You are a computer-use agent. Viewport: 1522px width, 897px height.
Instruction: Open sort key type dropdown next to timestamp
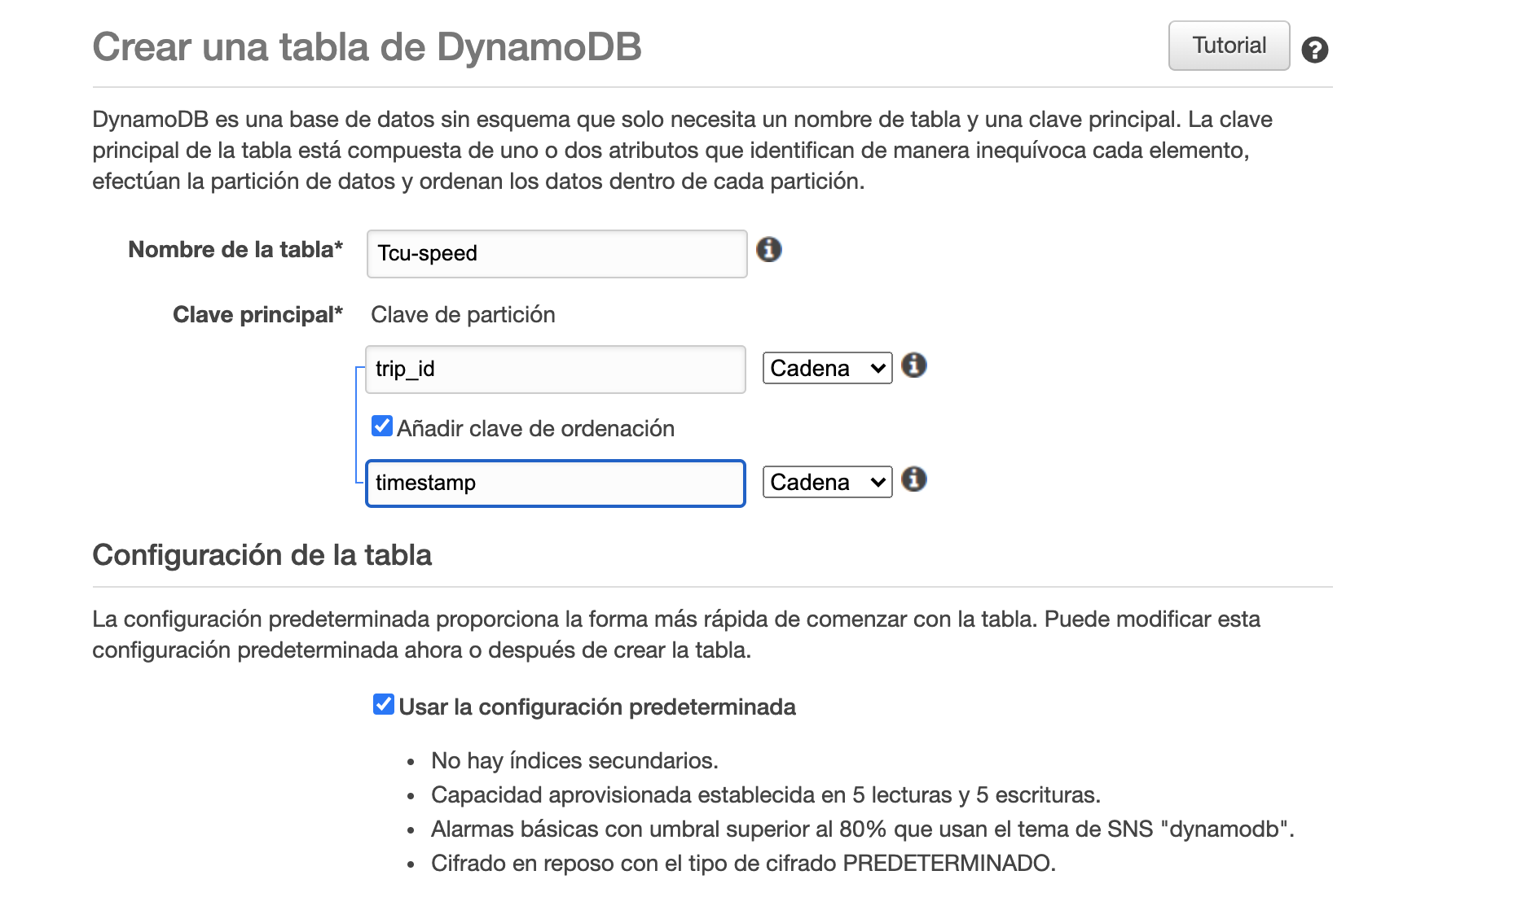(x=827, y=482)
